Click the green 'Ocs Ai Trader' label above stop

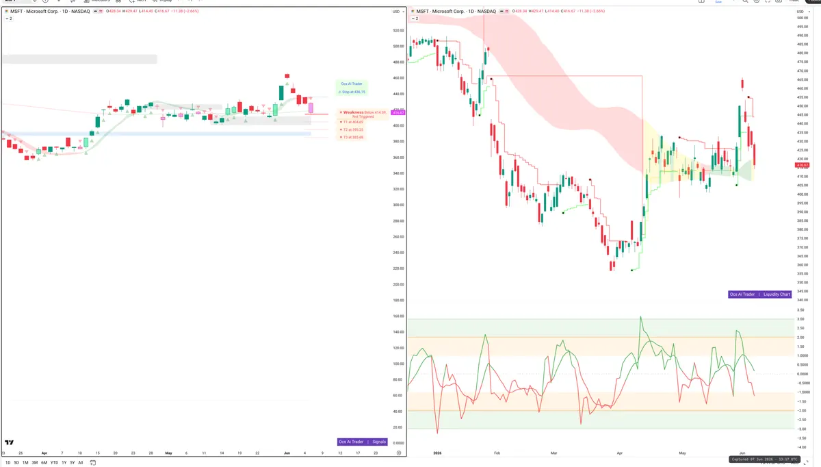pos(351,84)
